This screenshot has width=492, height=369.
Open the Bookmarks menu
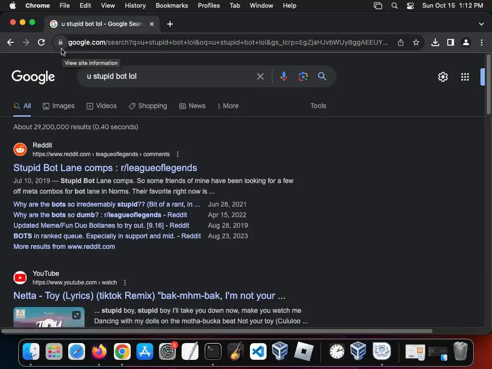tap(172, 6)
